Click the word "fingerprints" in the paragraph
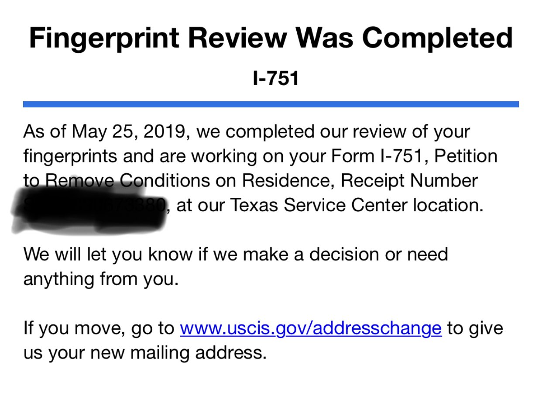 click(x=70, y=156)
